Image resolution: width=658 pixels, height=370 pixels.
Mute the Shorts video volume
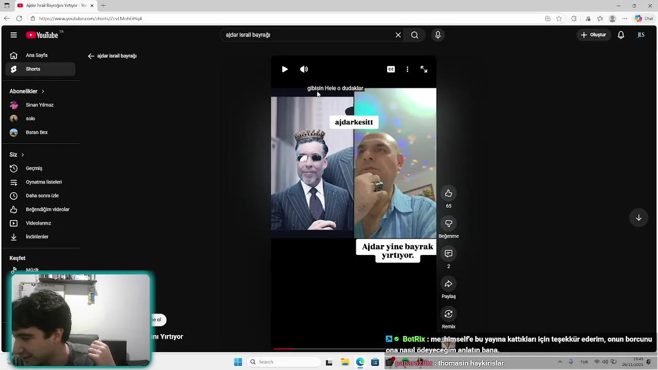[304, 69]
